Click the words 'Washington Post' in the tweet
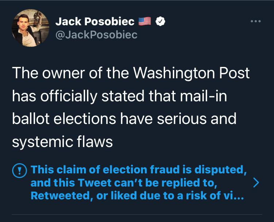This screenshot has width=274, height=222. (x=191, y=73)
